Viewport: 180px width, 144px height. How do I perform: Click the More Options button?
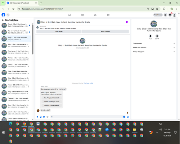point(105,31)
